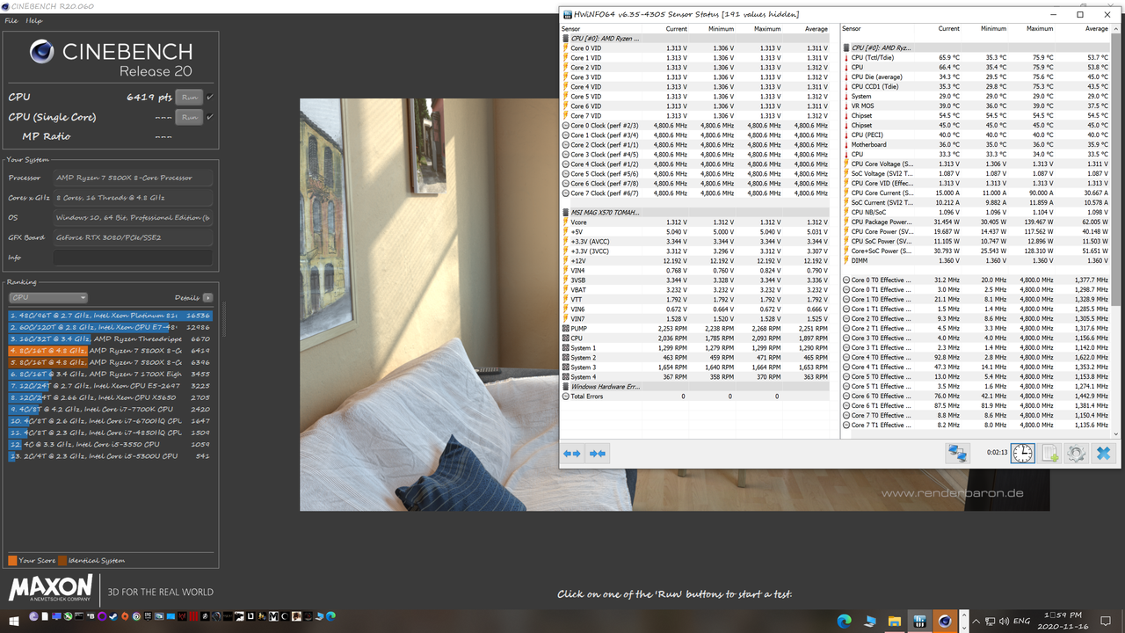The width and height of the screenshot is (1125, 633).
Task: Open network status in system tray
Action: coord(989,621)
